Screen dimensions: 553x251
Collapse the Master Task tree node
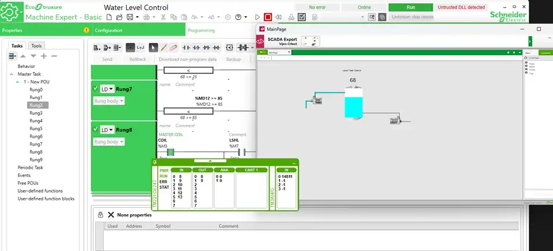point(12,74)
